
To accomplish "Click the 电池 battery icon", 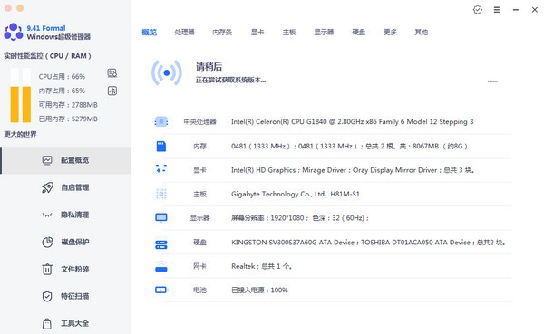I will coord(161,290).
